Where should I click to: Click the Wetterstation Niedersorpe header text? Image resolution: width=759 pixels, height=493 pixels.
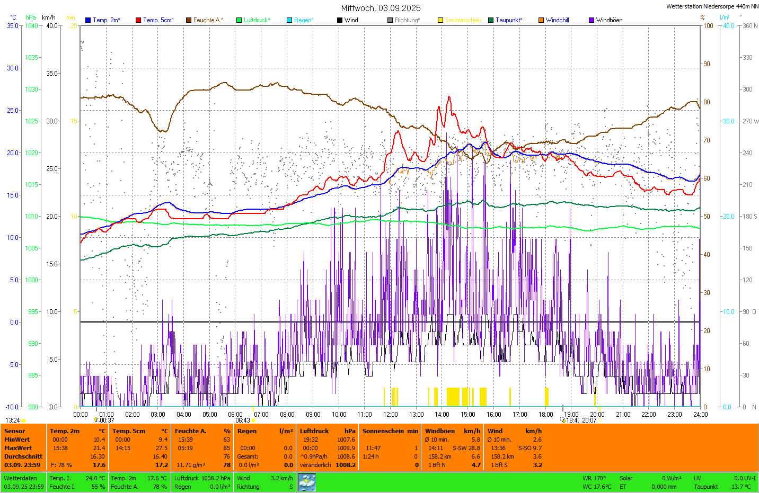[x=712, y=6]
